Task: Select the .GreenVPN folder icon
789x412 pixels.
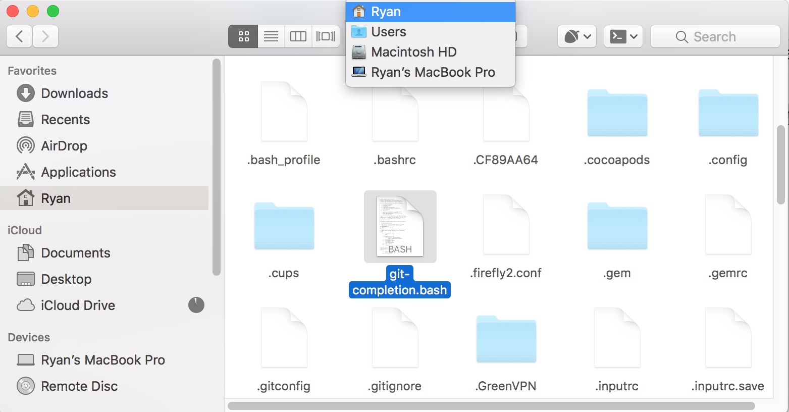Action: [x=506, y=339]
